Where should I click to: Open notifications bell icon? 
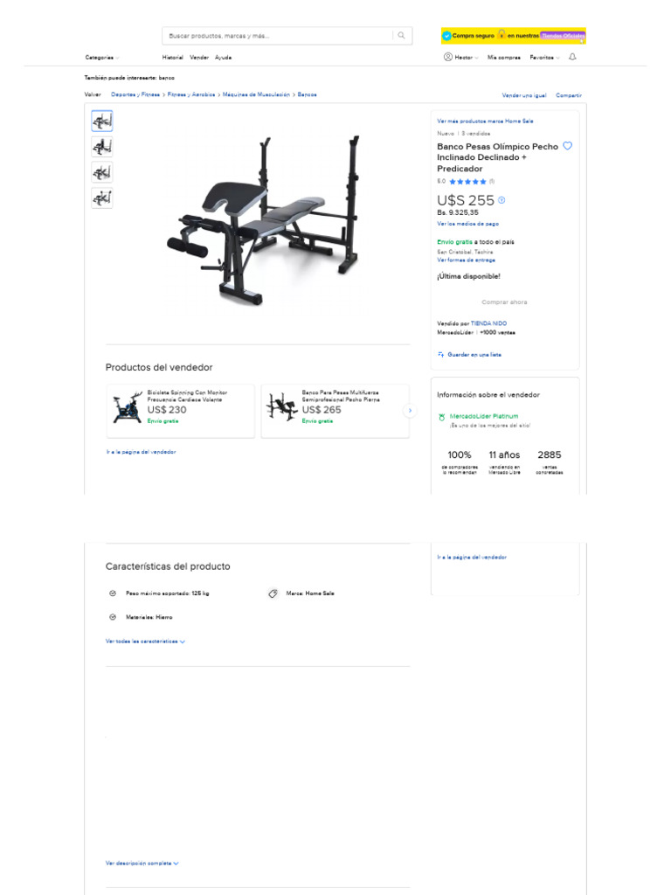(572, 57)
